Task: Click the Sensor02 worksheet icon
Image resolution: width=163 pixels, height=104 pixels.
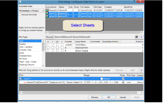Action: coord(47,13)
